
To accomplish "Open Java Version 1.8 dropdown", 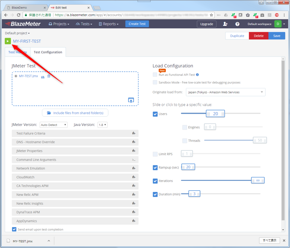I will coord(102,125).
